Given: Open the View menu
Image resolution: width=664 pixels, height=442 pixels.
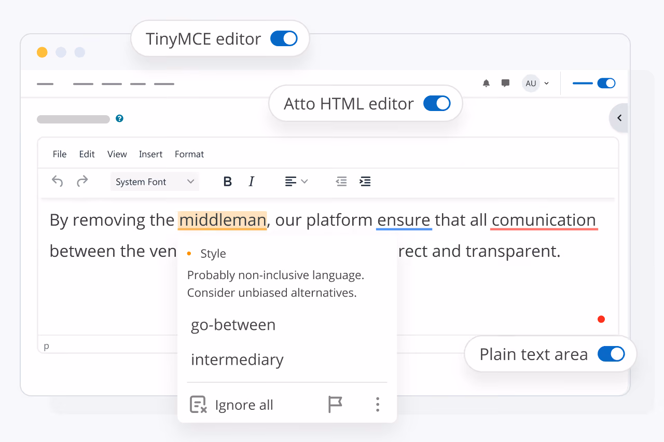Looking at the screenshot, I should pos(117,154).
